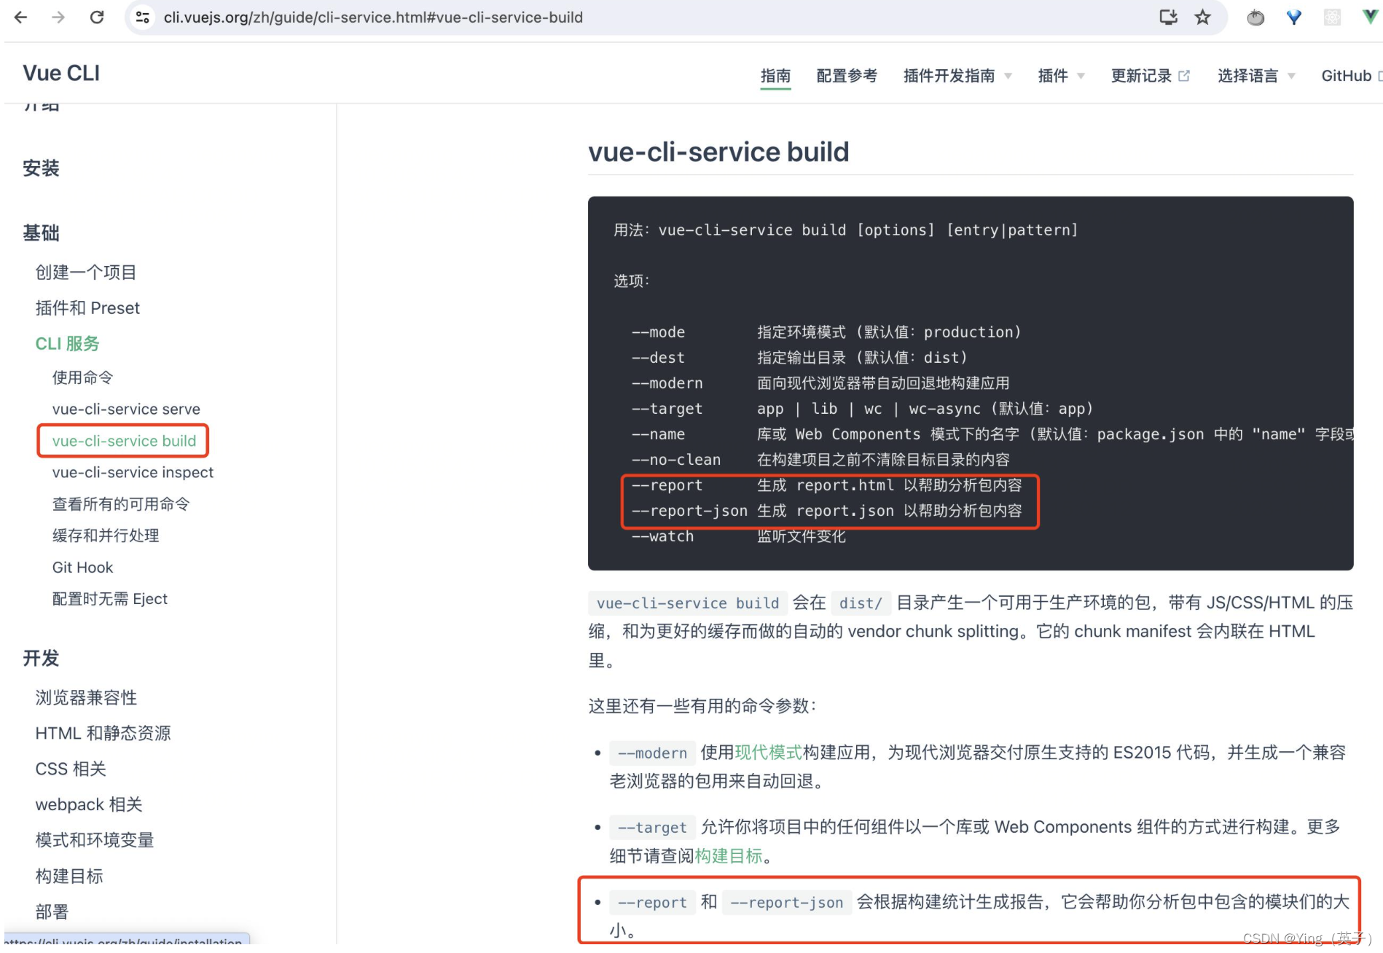Viewport: 1383px width, 953px height.
Task: Reload the page with the refresh icon
Action: tap(96, 17)
